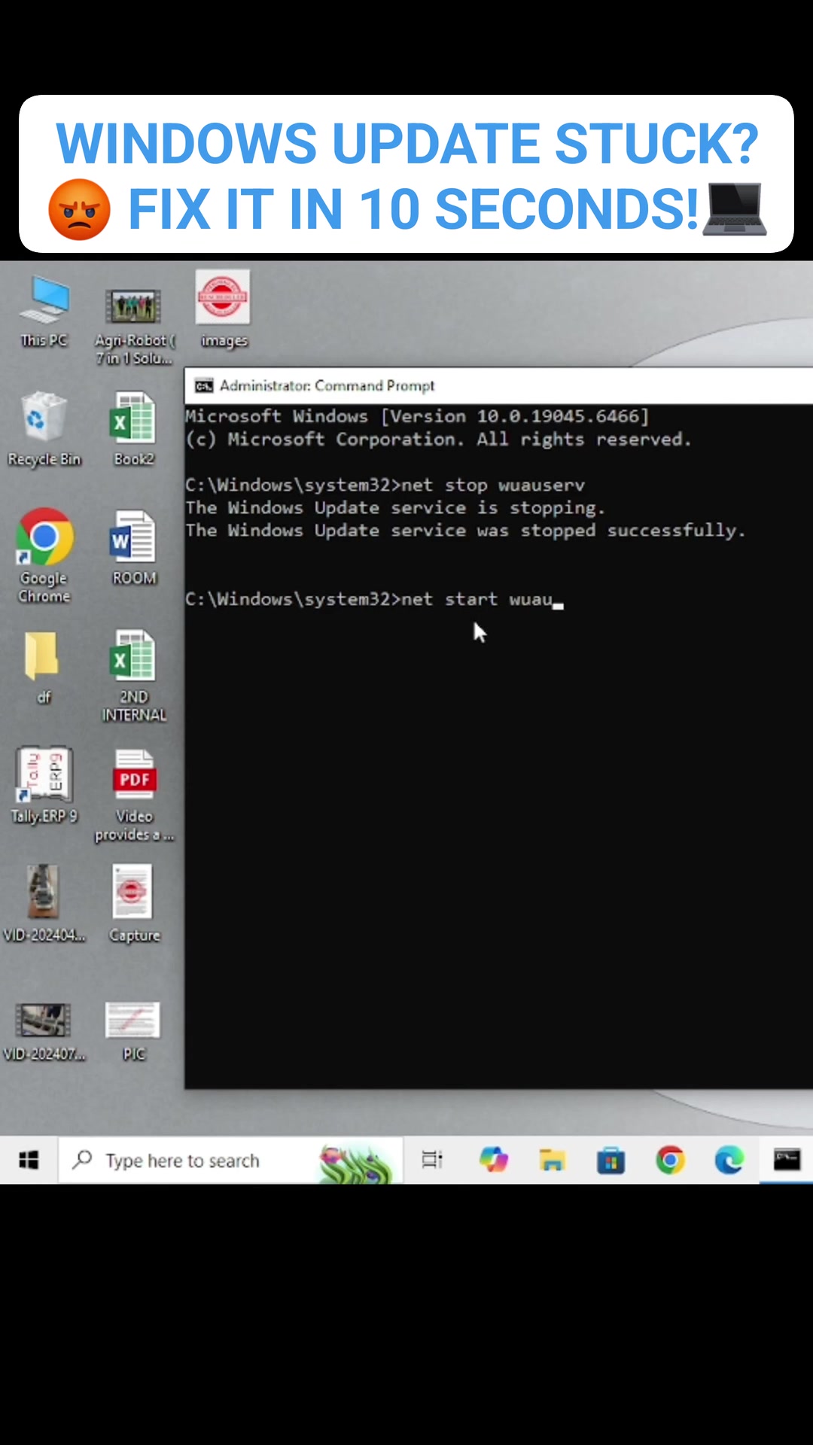Click 'service was stopped successfully' line
Image resolution: width=813 pixels, height=1445 pixels.
(465, 531)
